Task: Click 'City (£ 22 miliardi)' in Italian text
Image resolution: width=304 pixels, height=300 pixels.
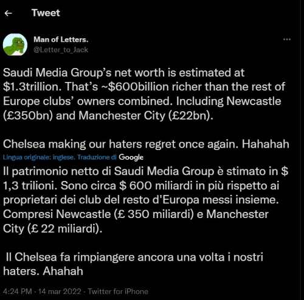Action: [x=52, y=229]
